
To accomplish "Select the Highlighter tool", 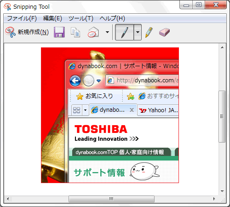I will [149, 32].
